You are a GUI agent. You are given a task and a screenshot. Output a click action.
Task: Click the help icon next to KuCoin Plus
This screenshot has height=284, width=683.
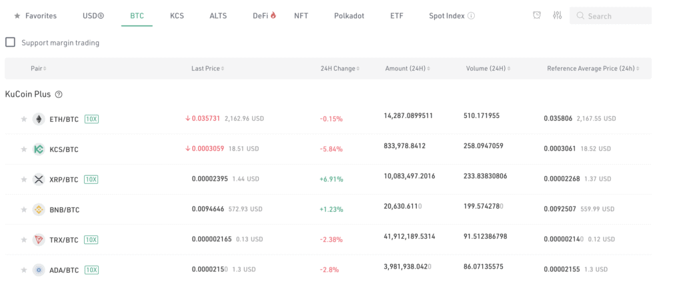coord(59,94)
